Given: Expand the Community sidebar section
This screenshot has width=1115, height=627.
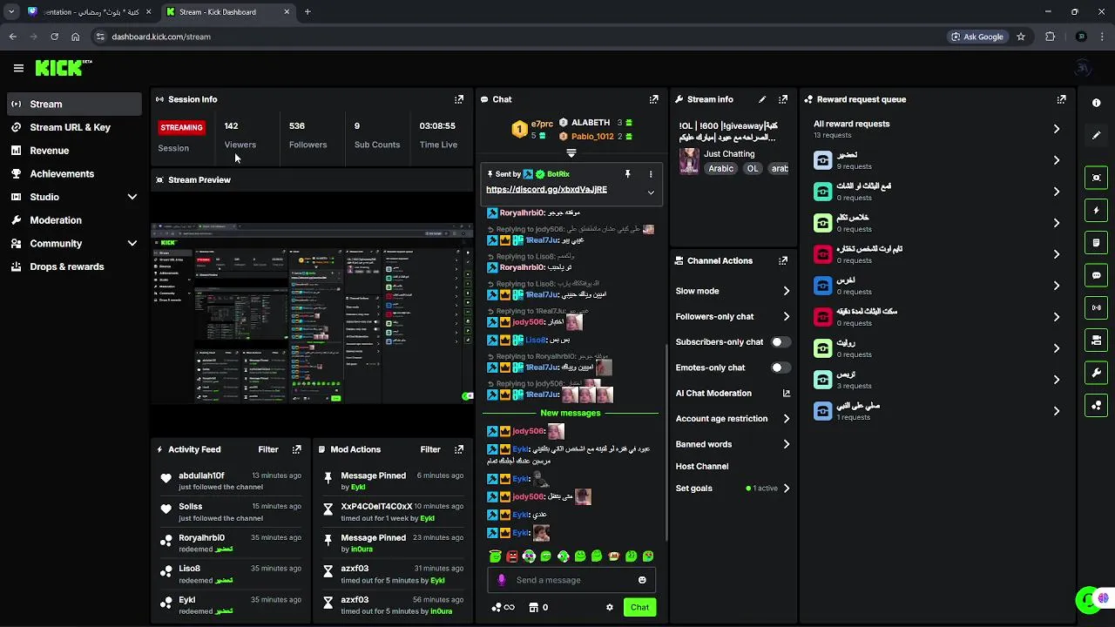Looking at the screenshot, I should [132, 244].
